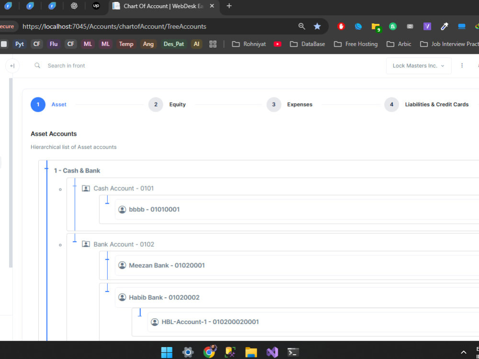Click the Asset Accounts heading
479x359 pixels.
(x=54, y=134)
